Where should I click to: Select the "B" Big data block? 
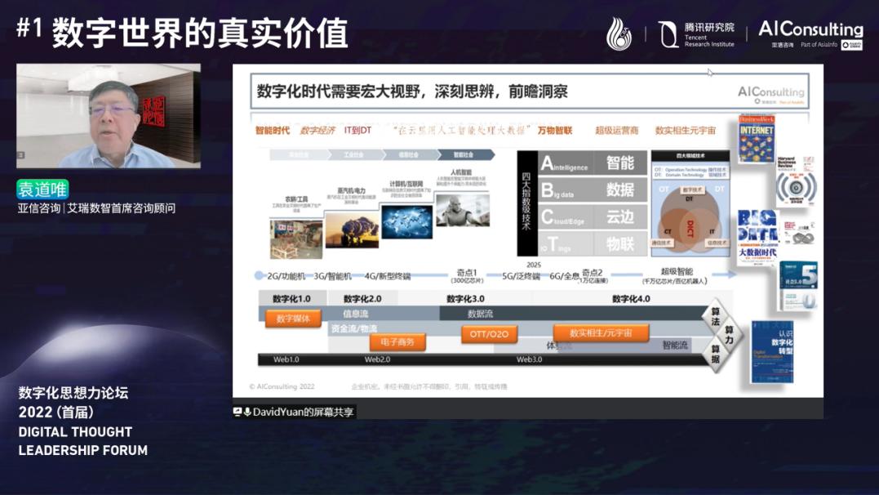(560, 189)
